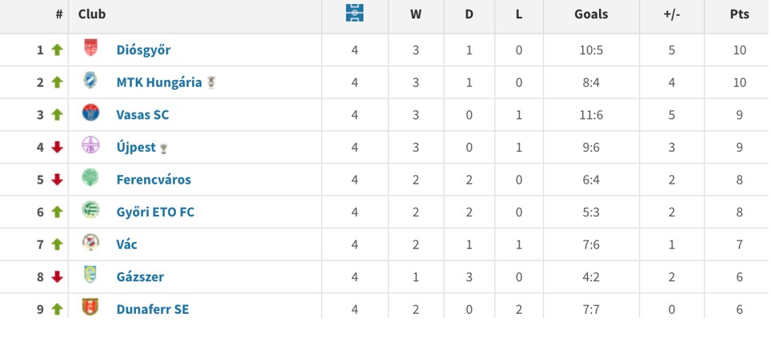Open the Ferencváros team page
This screenshot has height=337, width=771.
pyautogui.click(x=154, y=180)
